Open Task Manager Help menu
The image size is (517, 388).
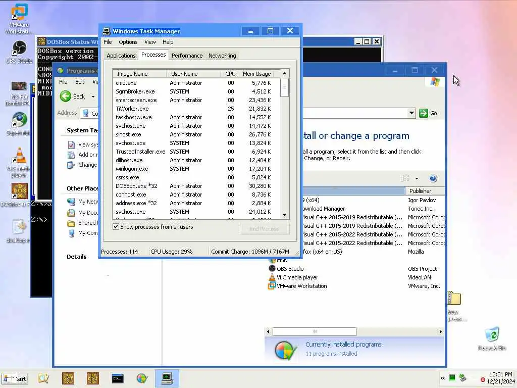coord(168,42)
